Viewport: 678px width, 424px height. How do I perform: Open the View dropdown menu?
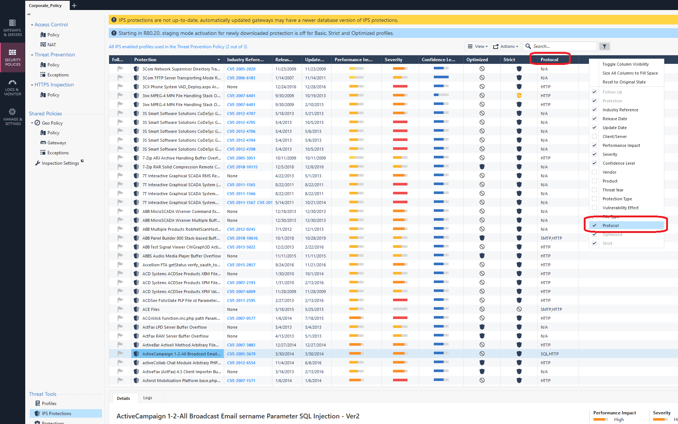click(x=477, y=46)
